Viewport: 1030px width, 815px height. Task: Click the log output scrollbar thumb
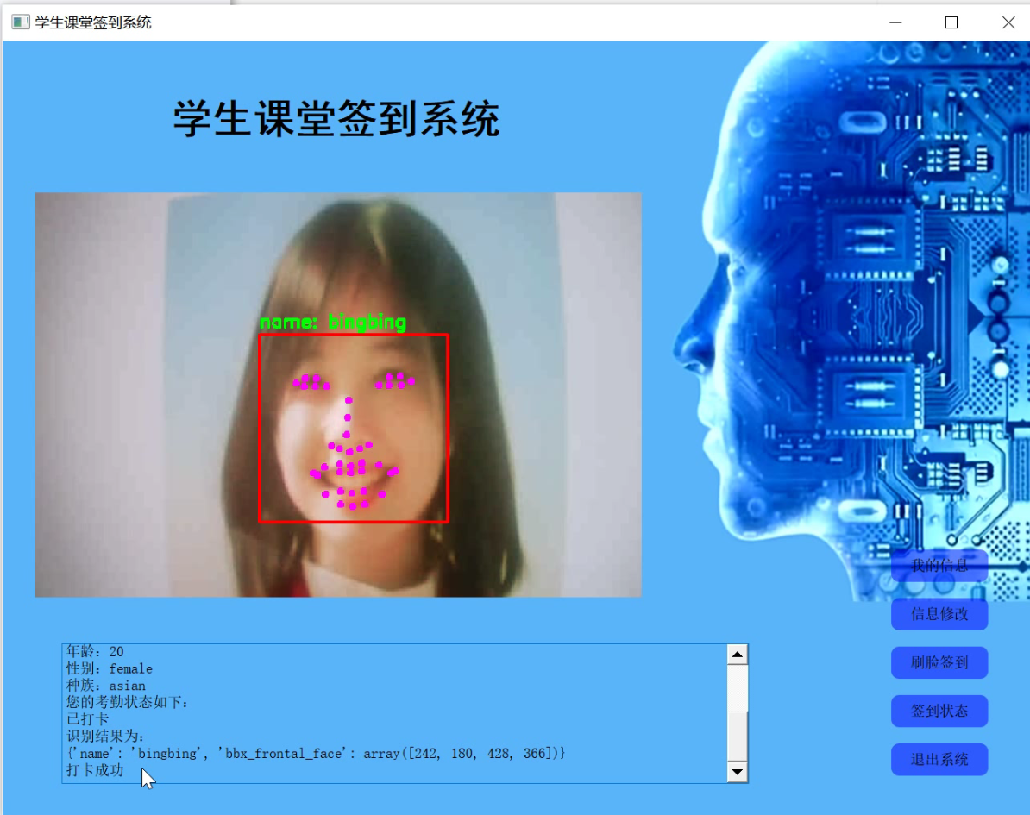click(737, 737)
